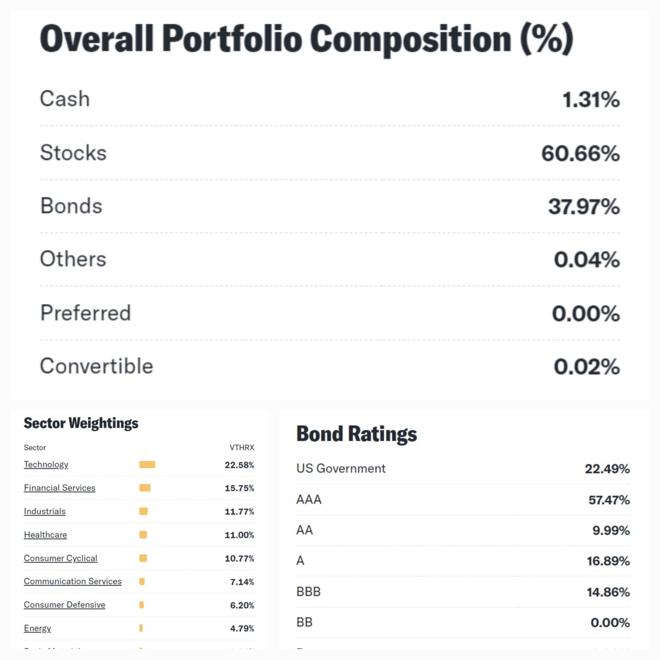Open the Energy sector link

click(37, 628)
